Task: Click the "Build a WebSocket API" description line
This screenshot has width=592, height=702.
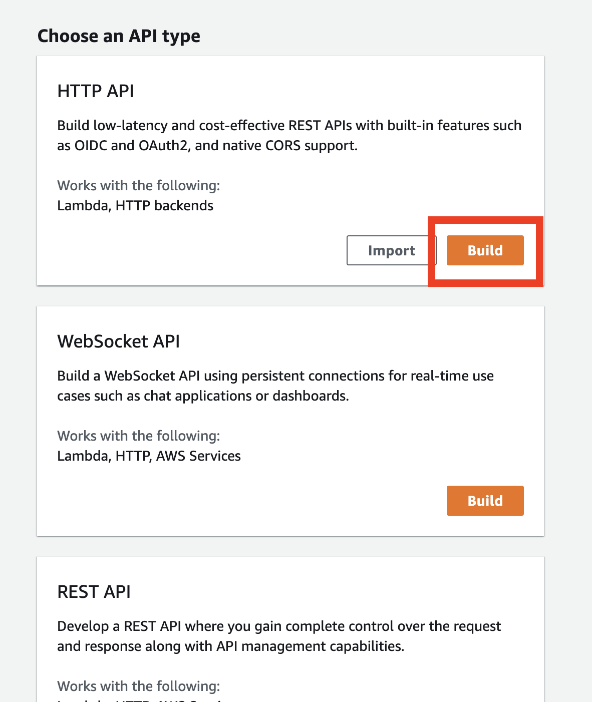Action: 275,376
